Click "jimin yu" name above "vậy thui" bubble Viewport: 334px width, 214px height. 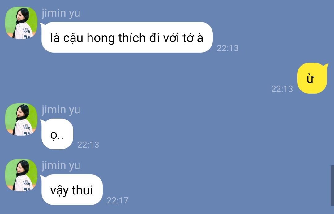pyautogui.click(x=61, y=166)
